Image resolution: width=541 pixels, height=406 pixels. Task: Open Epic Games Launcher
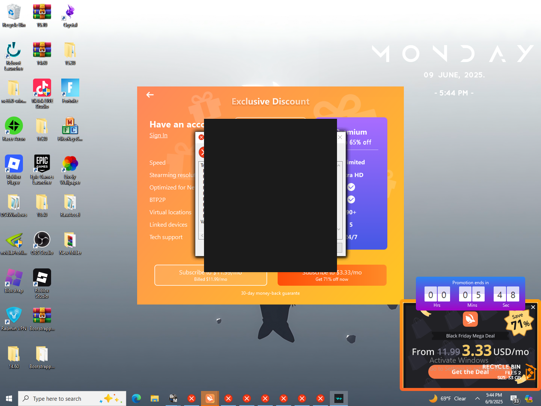pos(42,170)
